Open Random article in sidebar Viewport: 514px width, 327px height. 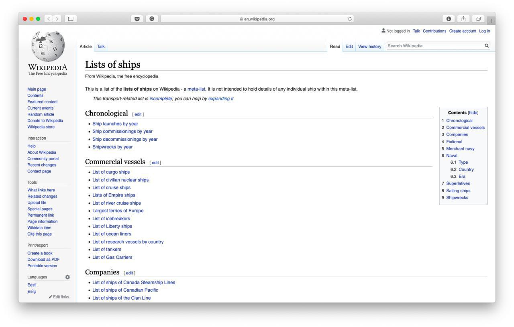[41, 114]
